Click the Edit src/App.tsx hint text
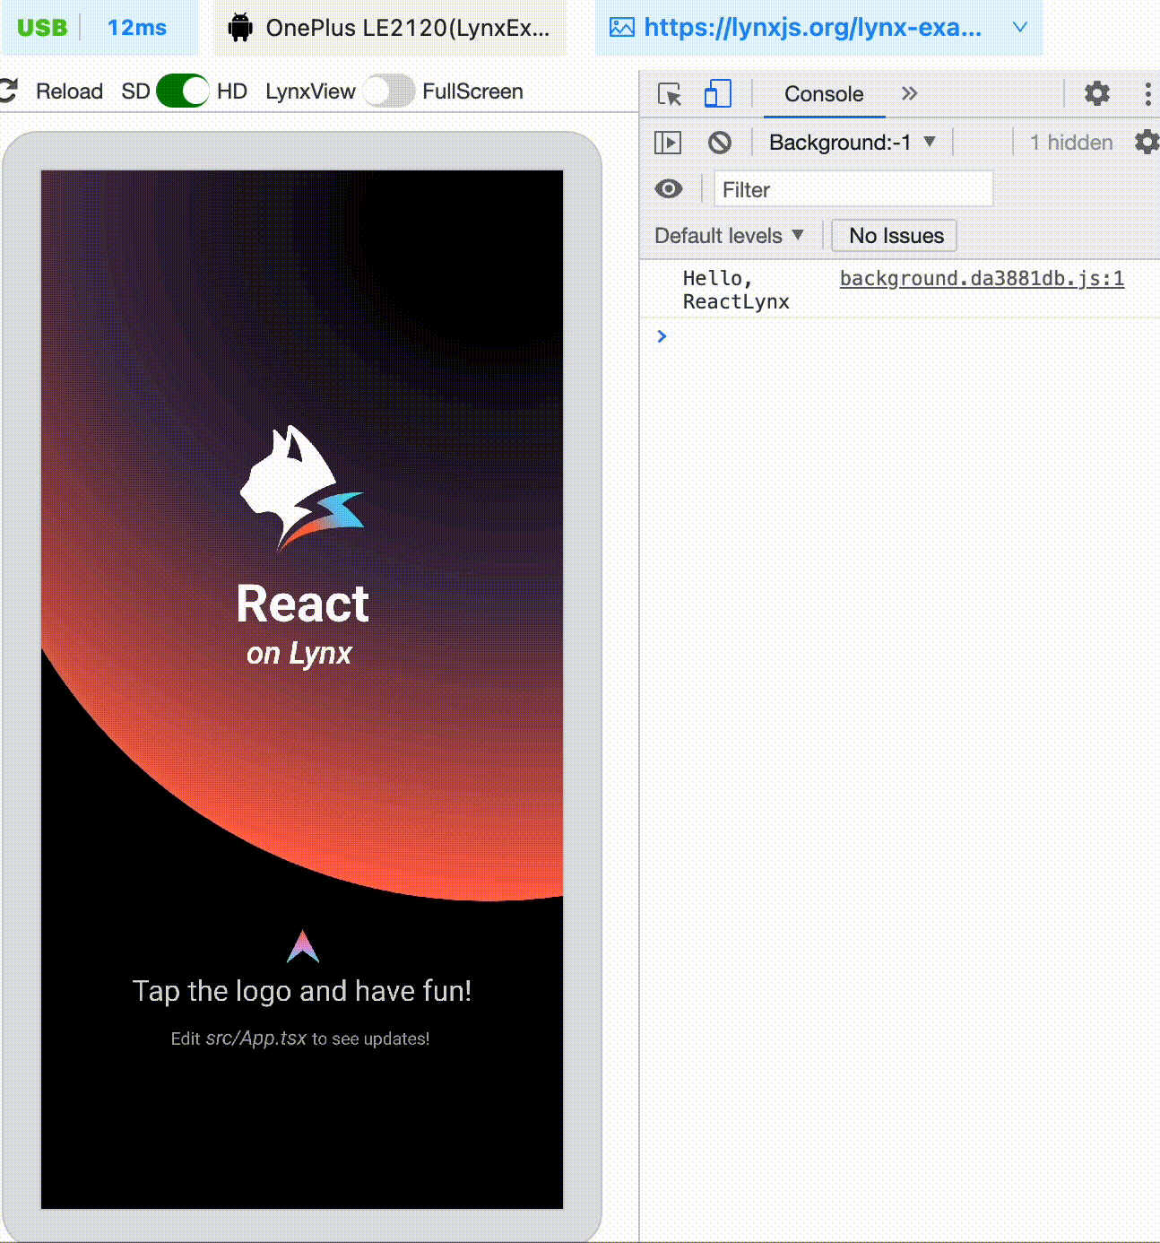 click(x=300, y=1039)
